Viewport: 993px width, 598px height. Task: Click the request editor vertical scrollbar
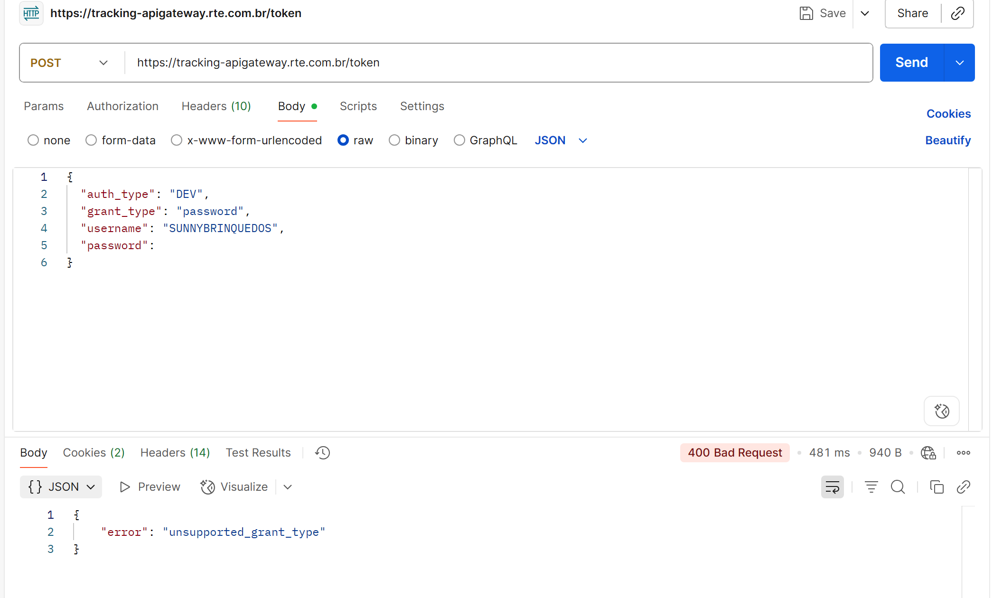click(975, 299)
